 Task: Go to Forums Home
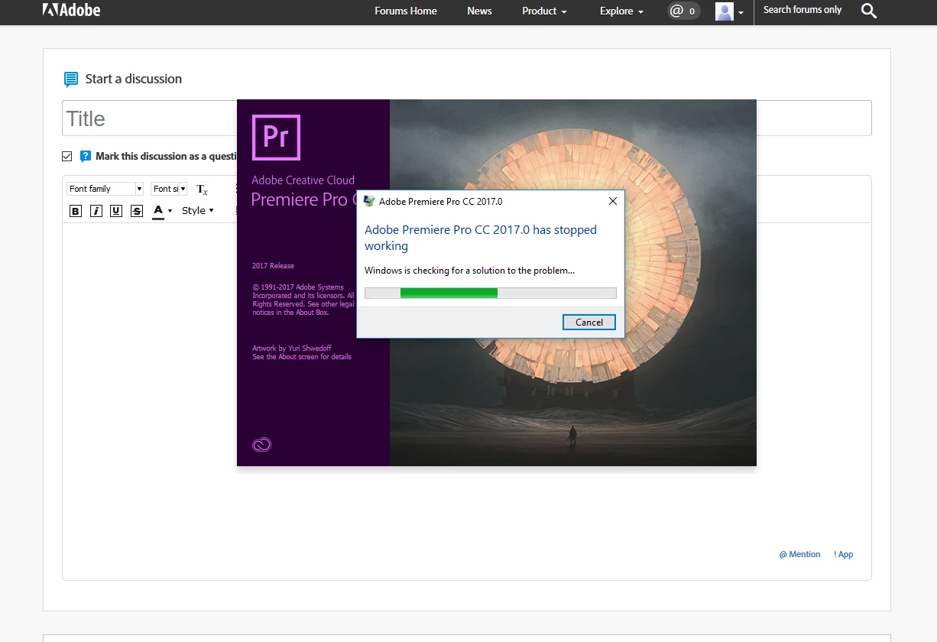coord(406,11)
